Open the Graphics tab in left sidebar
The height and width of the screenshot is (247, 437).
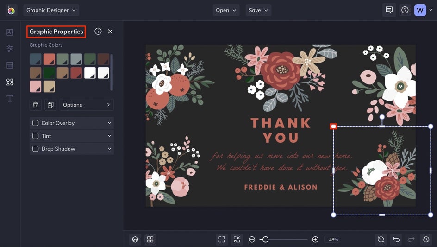[x=10, y=82]
